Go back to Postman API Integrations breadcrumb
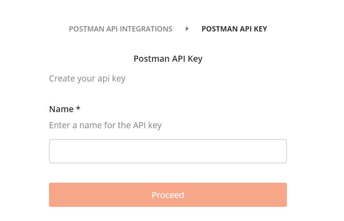 (121, 29)
